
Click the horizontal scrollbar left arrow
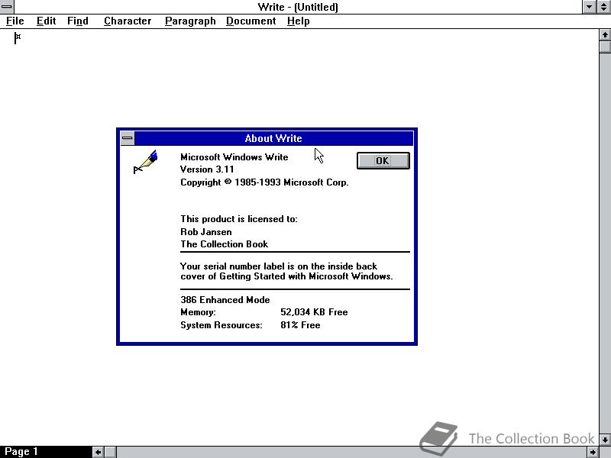pyautogui.click(x=99, y=452)
